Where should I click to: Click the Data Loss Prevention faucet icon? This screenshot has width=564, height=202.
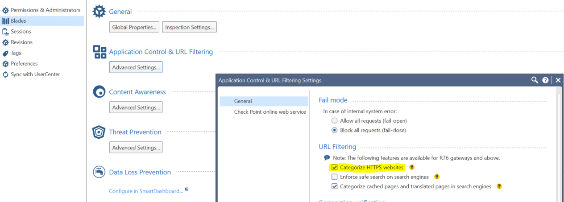pos(99,172)
